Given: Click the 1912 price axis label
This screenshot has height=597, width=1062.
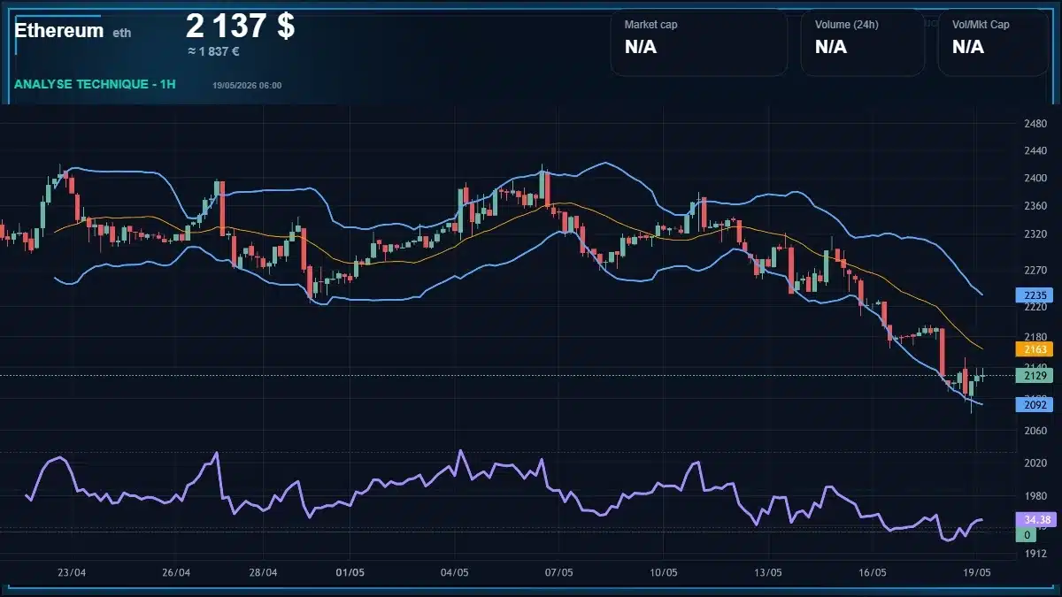Looking at the screenshot, I should point(1035,554).
